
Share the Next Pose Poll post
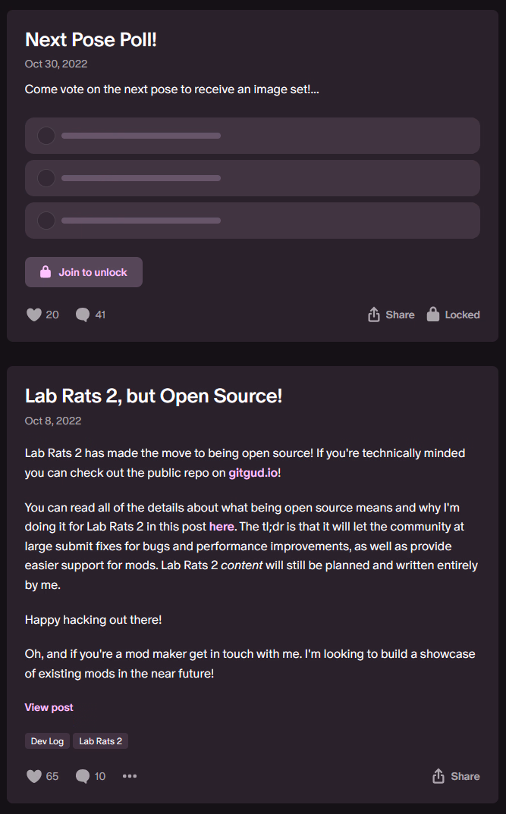click(x=391, y=315)
